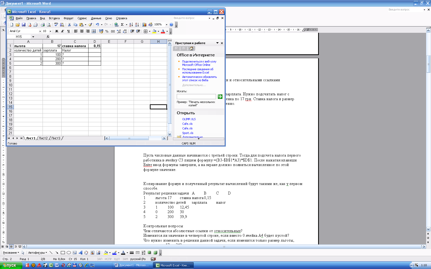
Task: Sort ascending with the A-Я arrow icon
Action: [131, 25]
